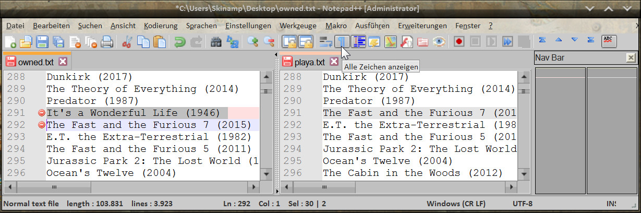Toggle word wrap toolbar button
Screen dimensions: 641x213
[x=326, y=42]
